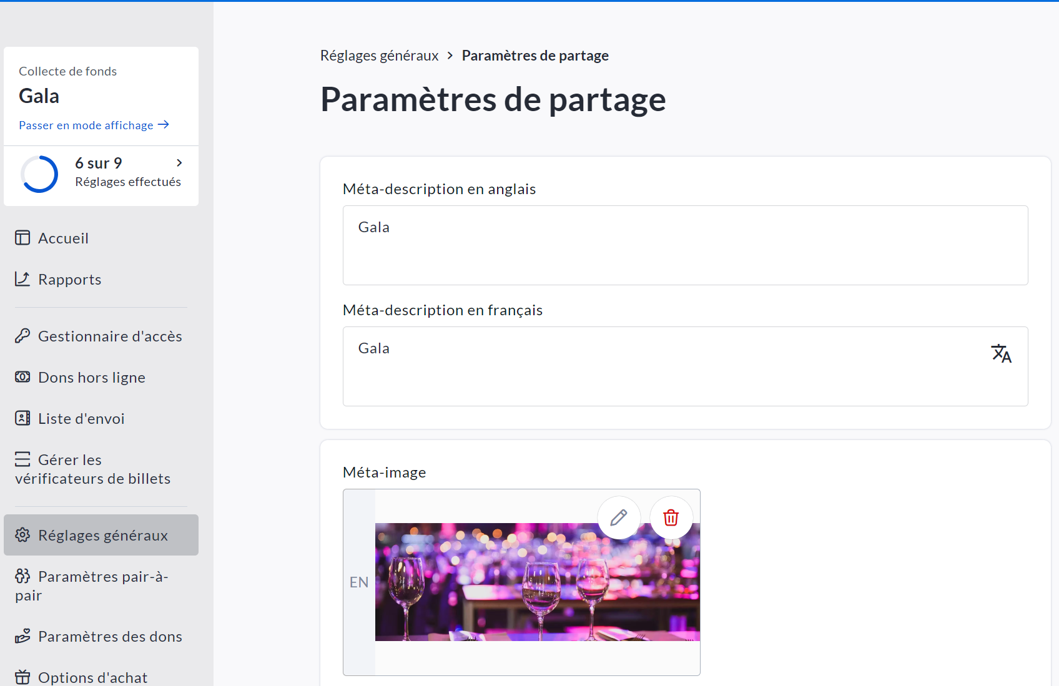Open the setup progress circle indicator
The width and height of the screenshot is (1059, 686).
tap(39, 174)
